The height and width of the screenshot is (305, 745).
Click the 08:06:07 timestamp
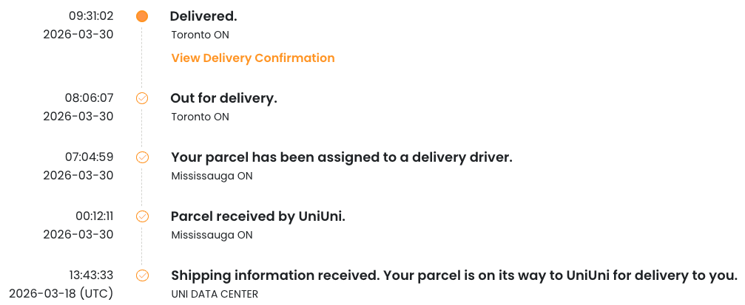[89, 98]
